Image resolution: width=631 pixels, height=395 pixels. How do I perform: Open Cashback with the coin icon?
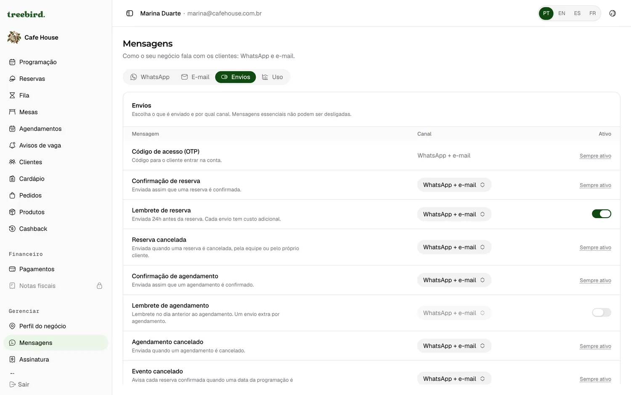(12, 229)
